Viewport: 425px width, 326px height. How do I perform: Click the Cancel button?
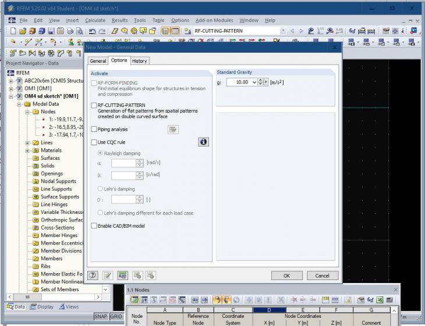pyautogui.click(x=323, y=275)
